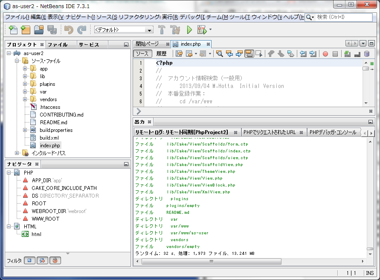
Task: Click the Last Edit icon in editor toolbar
Action: point(179,54)
